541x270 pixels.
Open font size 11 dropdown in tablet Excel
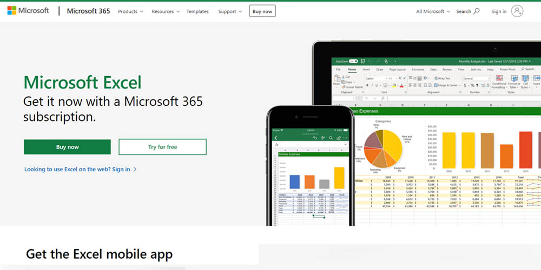(x=393, y=78)
